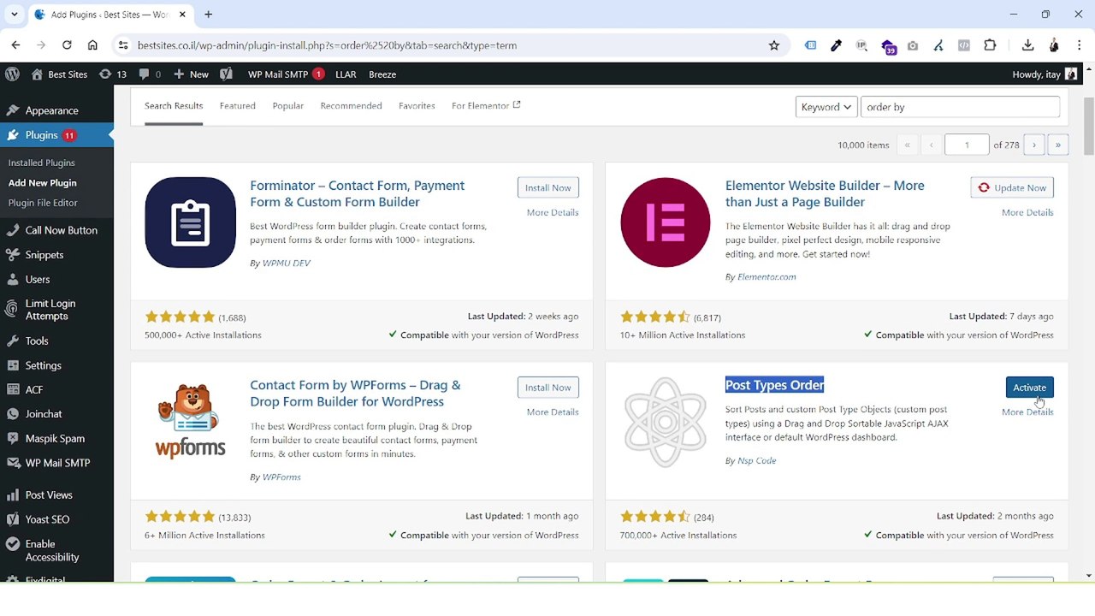Switch to the Search Results tab

coord(174,106)
